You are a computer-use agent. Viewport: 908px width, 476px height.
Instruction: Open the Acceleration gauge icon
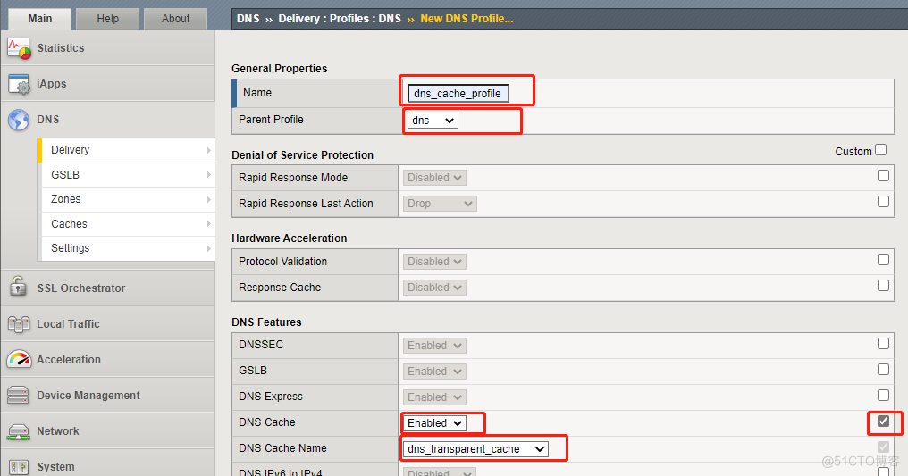pyautogui.click(x=19, y=359)
